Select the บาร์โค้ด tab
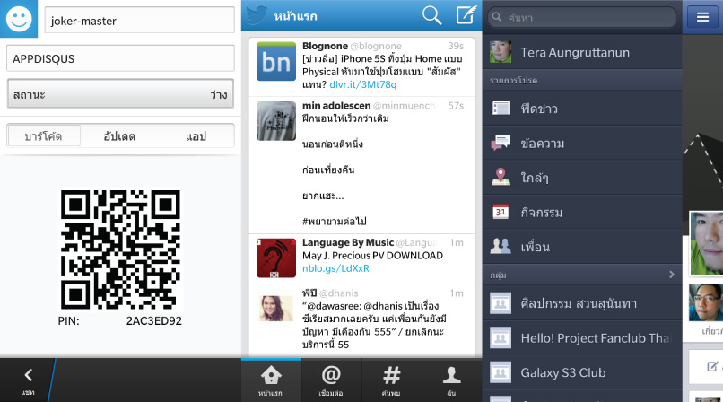The height and width of the screenshot is (402, 723). (x=43, y=136)
